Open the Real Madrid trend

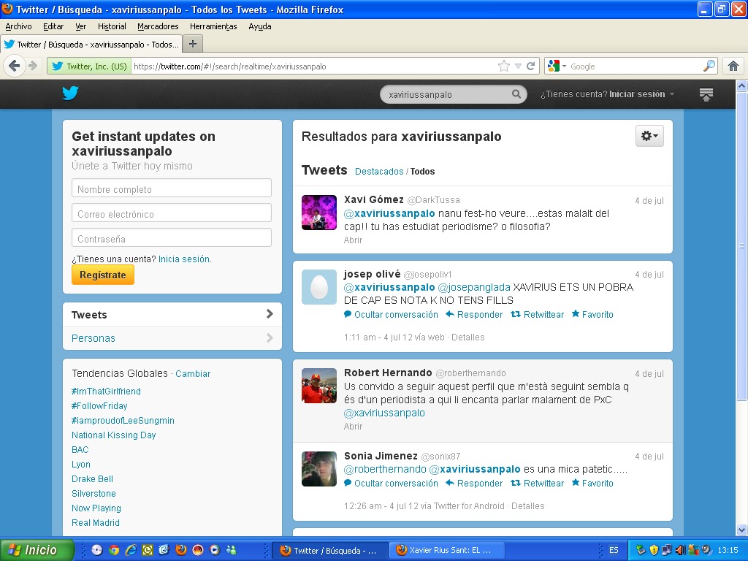96,523
